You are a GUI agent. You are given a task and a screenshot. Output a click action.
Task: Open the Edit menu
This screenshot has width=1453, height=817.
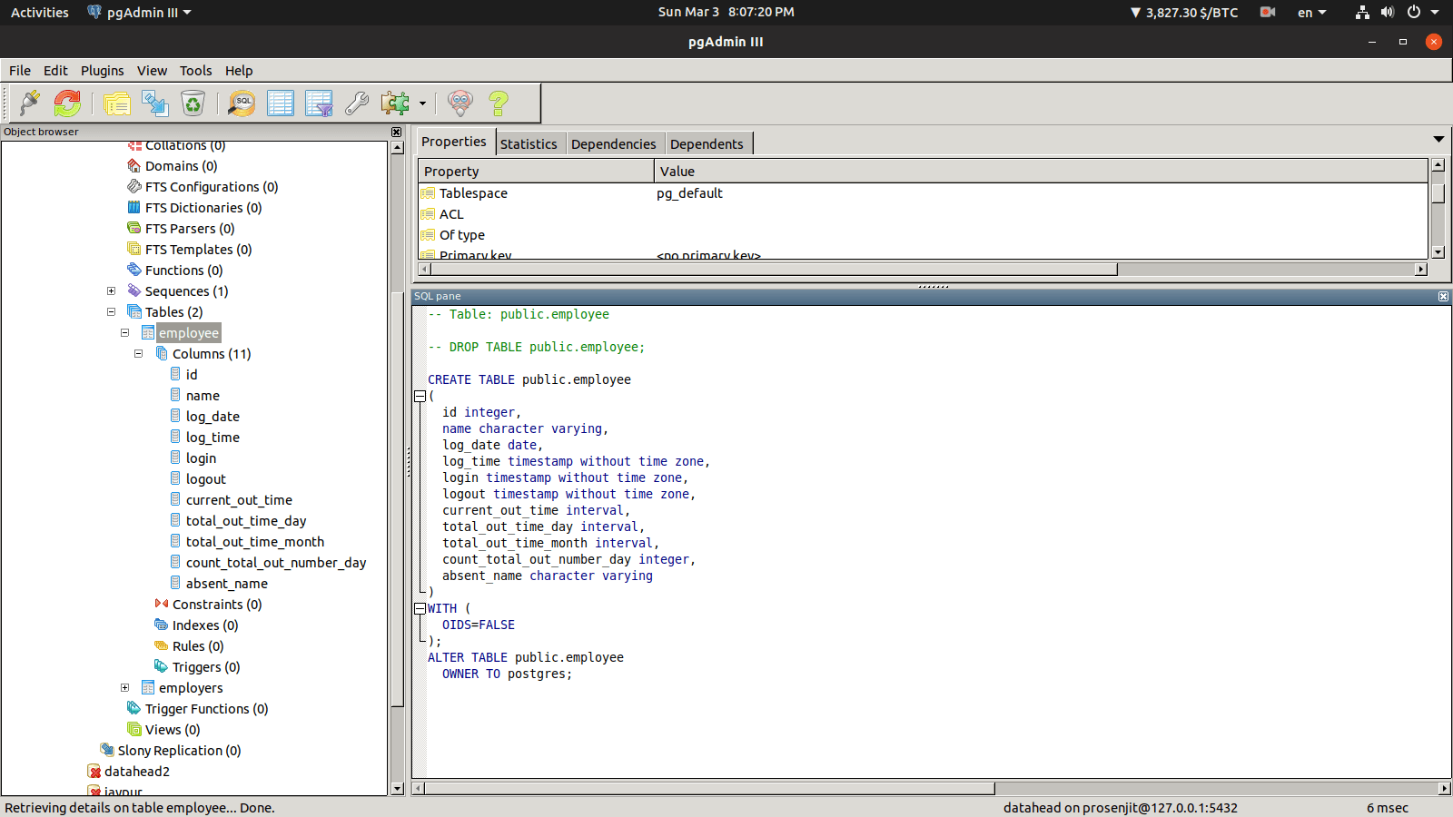pos(55,71)
